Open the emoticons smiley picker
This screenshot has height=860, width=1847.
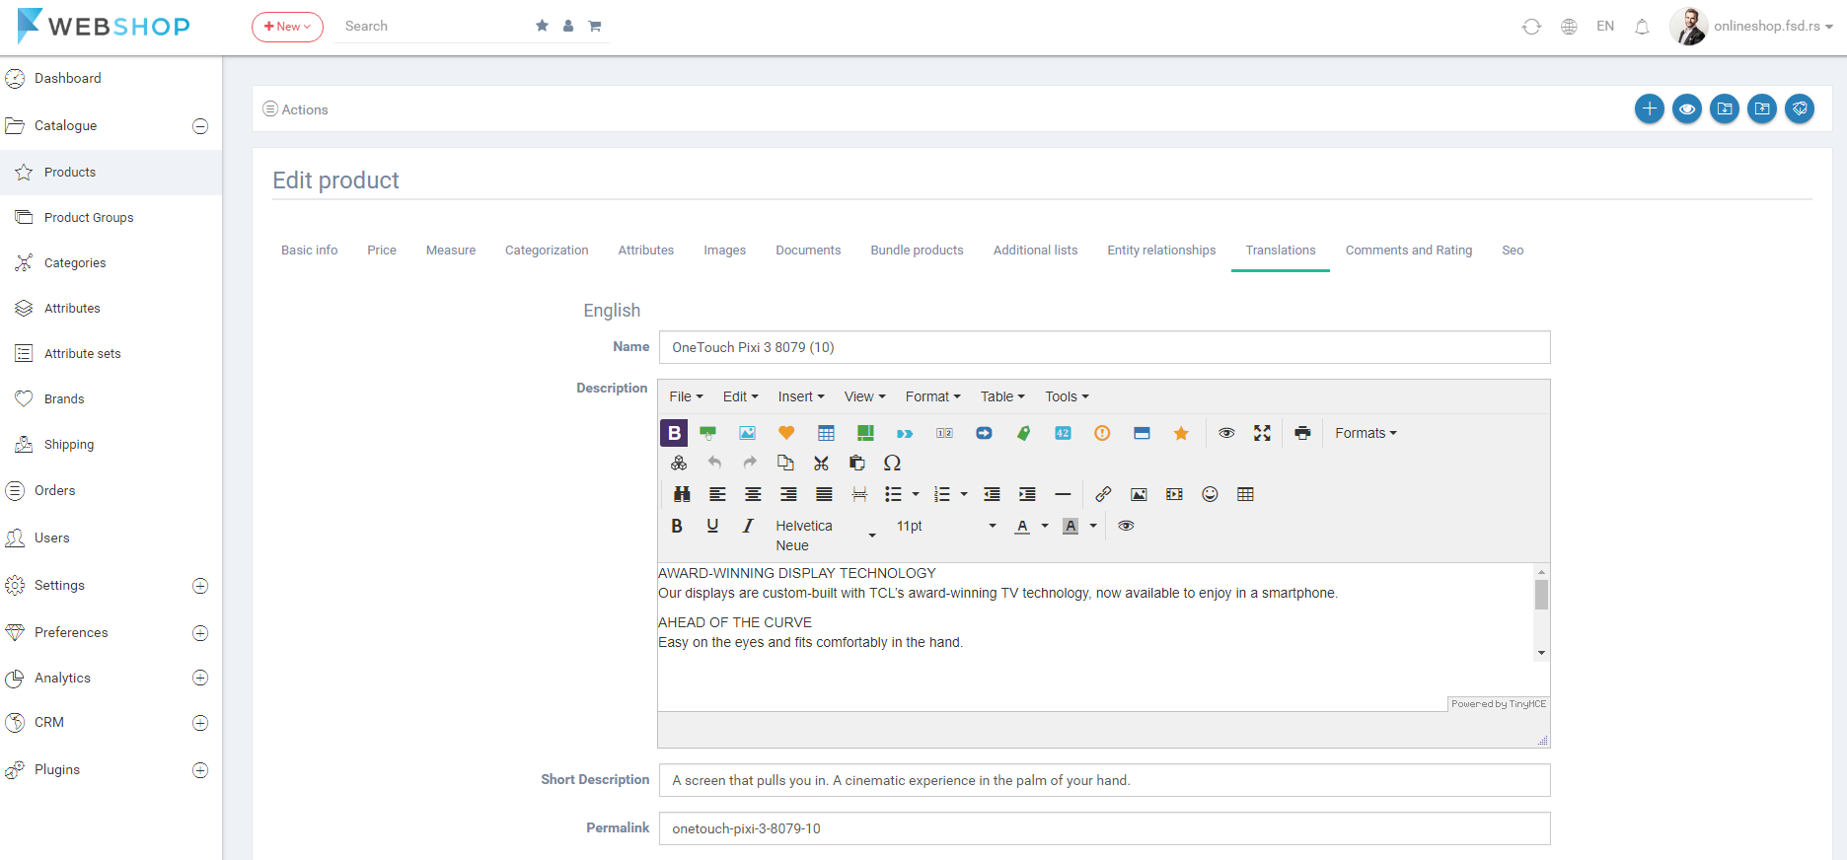(x=1210, y=494)
